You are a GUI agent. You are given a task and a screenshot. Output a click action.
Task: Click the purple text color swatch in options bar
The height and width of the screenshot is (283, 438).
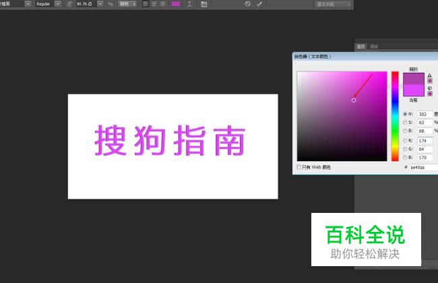(x=176, y=4)
